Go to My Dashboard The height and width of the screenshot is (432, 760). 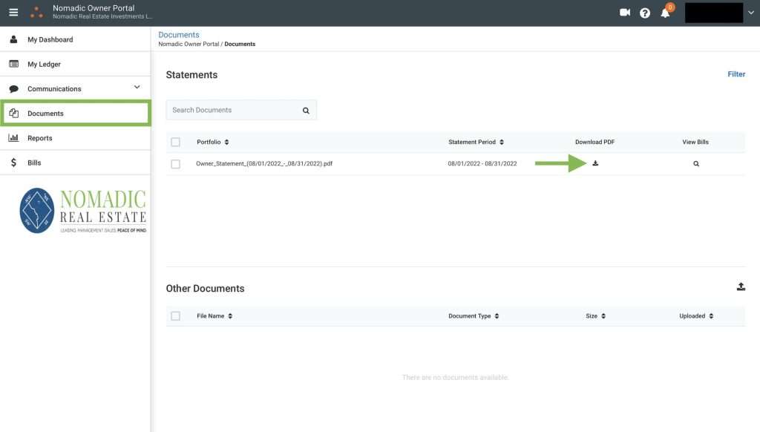[50, 39]
